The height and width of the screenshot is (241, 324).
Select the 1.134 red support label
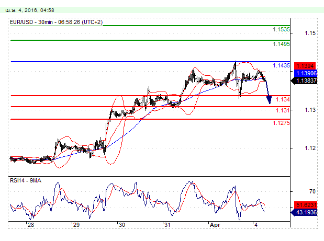pyautogui.click(x=283, y=99)
